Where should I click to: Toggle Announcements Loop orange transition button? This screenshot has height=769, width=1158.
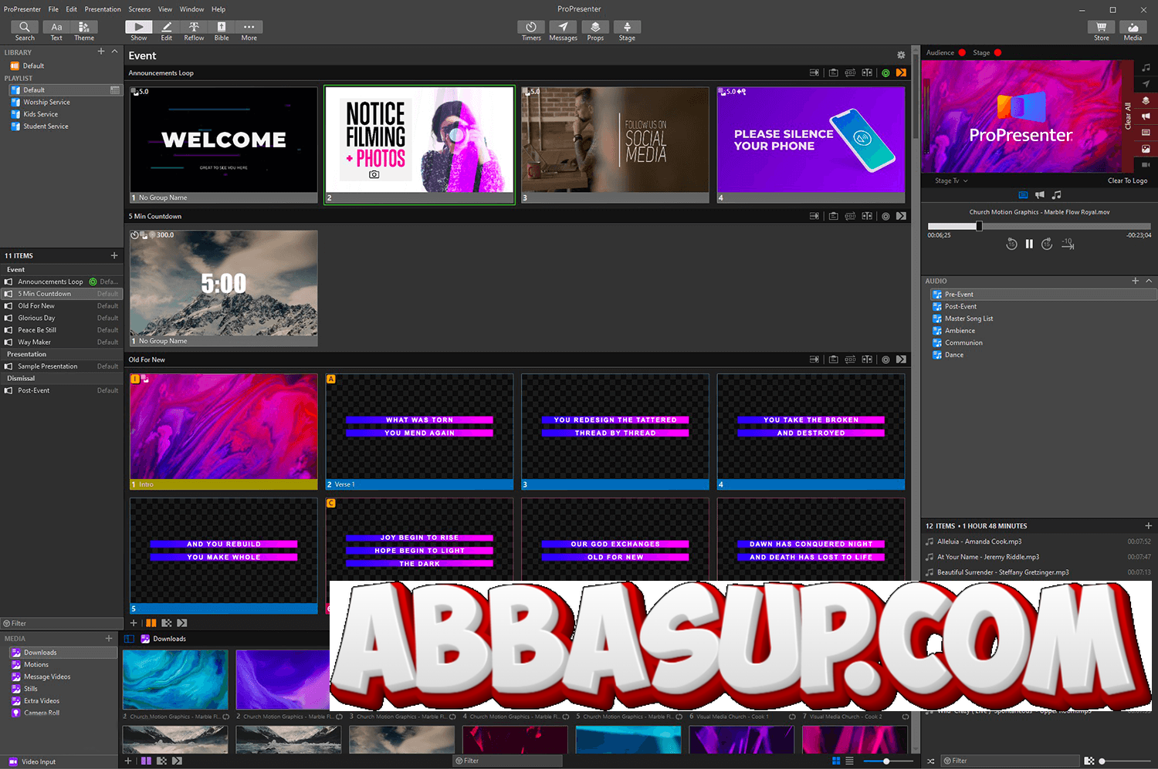(x=901, y=73)
